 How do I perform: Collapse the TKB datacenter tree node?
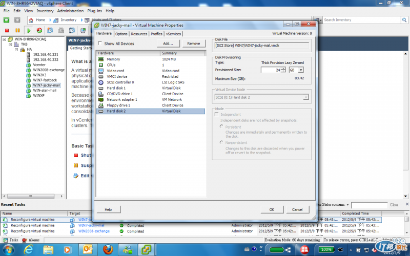pyautogui.click(x=10, y=45)
